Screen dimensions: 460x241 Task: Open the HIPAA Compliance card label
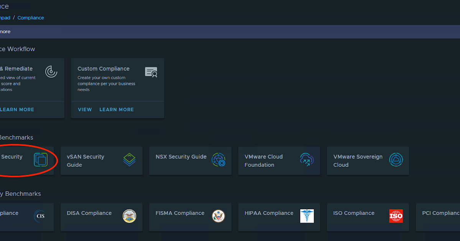tap(269, 213)
